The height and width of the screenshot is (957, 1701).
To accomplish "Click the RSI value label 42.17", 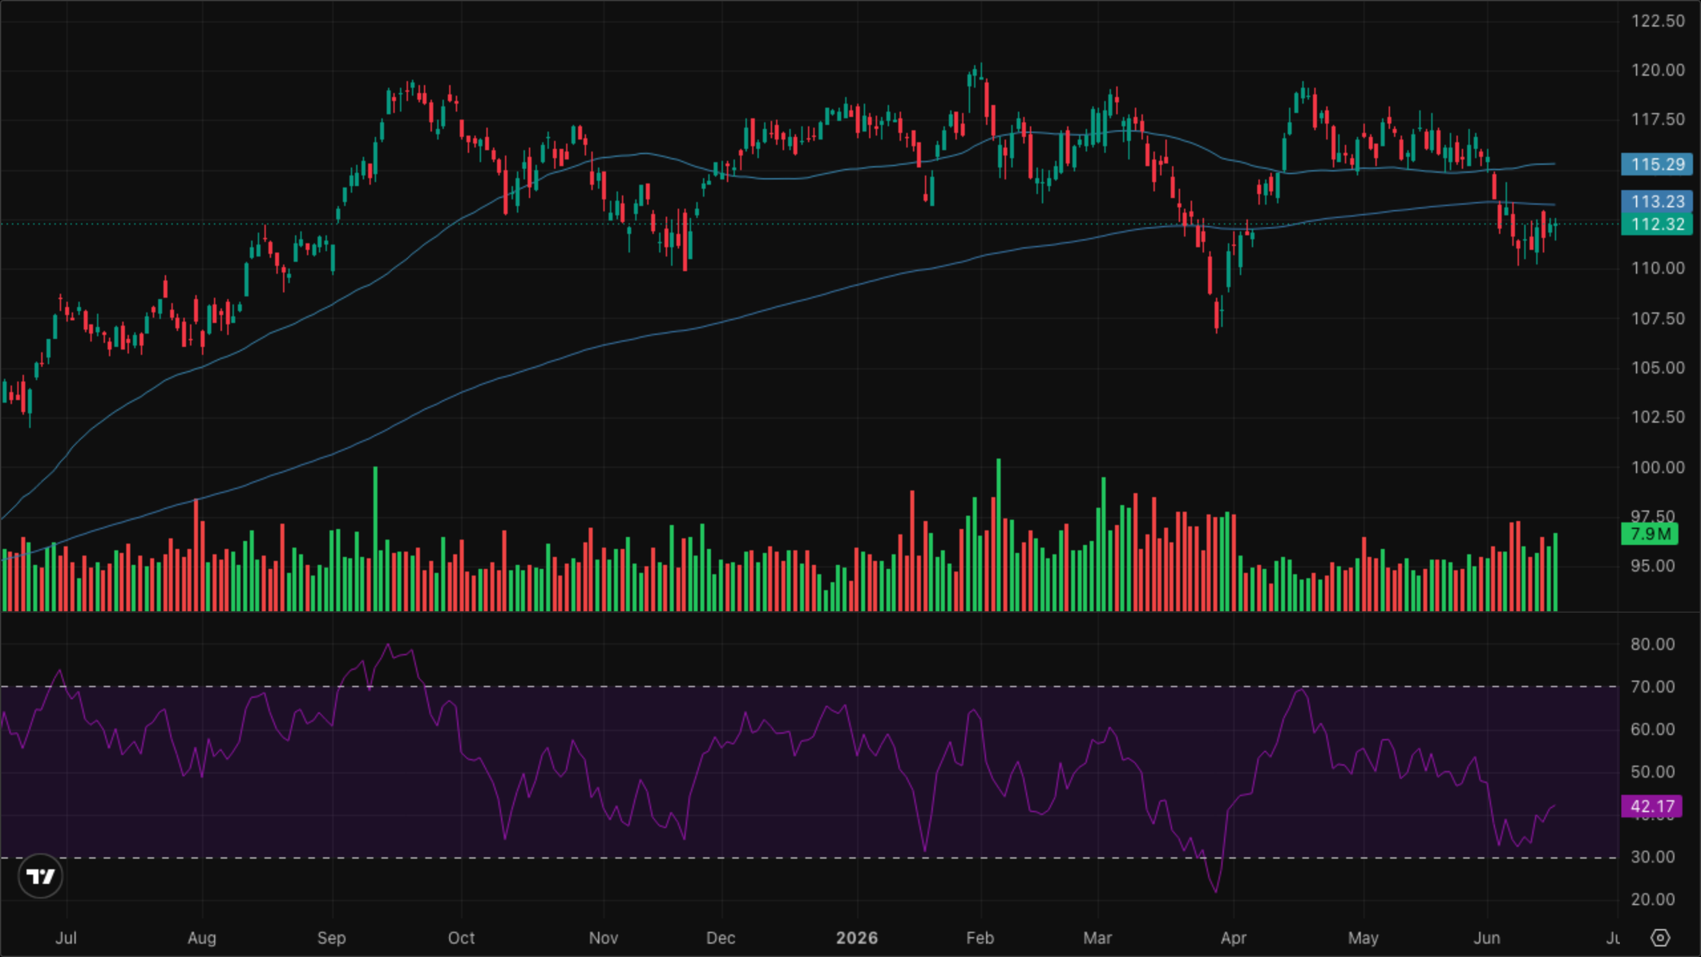I will (x=1652, y=806).
